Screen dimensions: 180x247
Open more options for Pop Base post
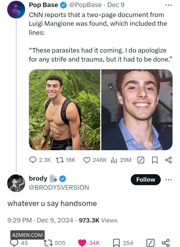pos(169,5)
